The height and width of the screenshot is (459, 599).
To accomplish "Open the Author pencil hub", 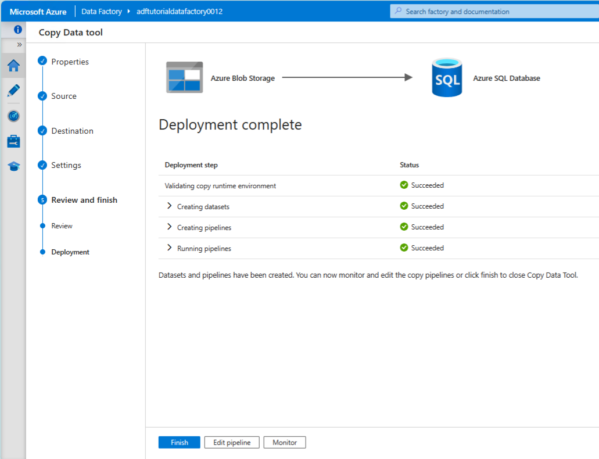I will (13, 91).
